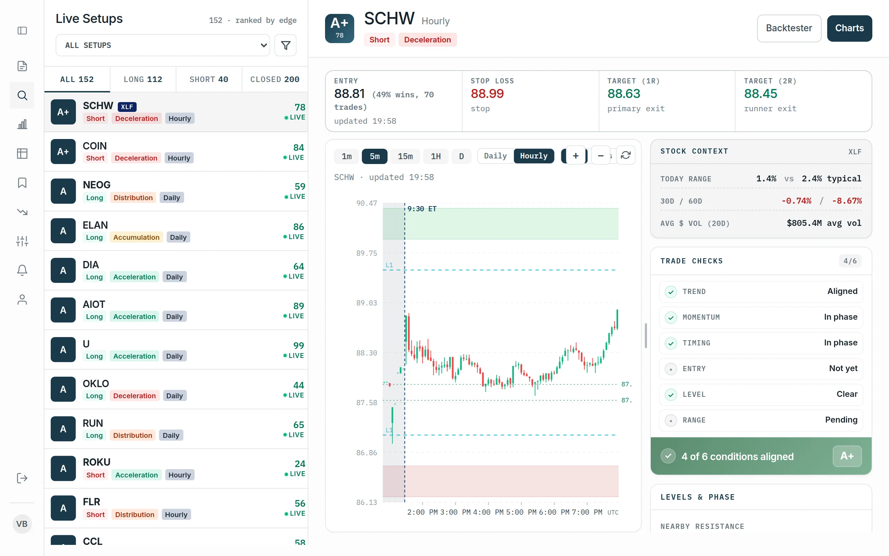The height and width of the screenshot is (556, 889).
Task: Open the search setups sidebar icon
Action: (22, 95)
